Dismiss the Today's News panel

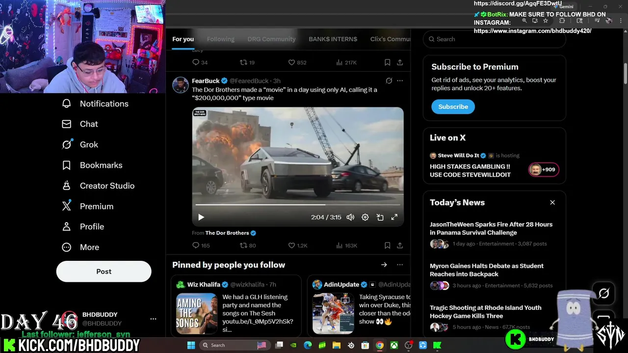click(552, 202)
